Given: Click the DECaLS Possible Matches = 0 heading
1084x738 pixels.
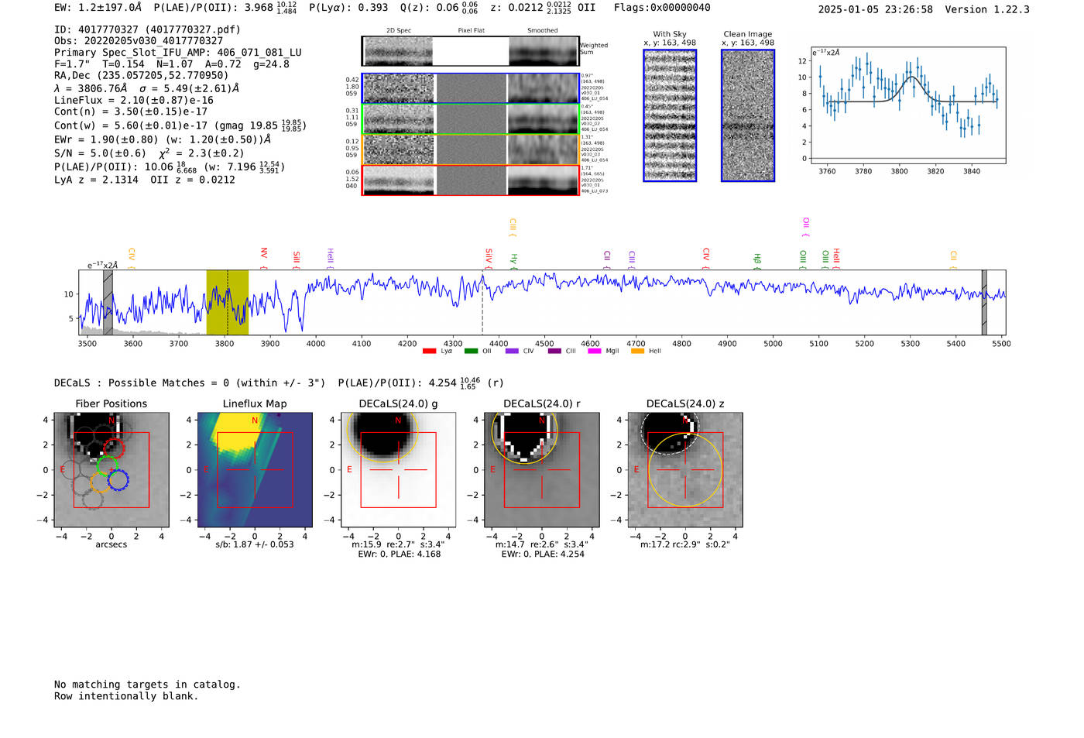Looking at the screenshot, I should pyautogui.click(x=190, y=383).
